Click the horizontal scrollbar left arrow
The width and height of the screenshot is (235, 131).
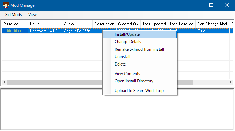coord(4,82)
